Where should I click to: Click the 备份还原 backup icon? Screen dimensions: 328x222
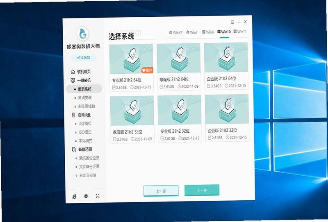point(74,150)
